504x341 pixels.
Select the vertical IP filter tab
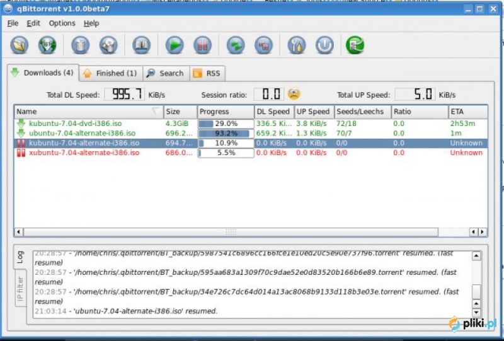(20, 288)
